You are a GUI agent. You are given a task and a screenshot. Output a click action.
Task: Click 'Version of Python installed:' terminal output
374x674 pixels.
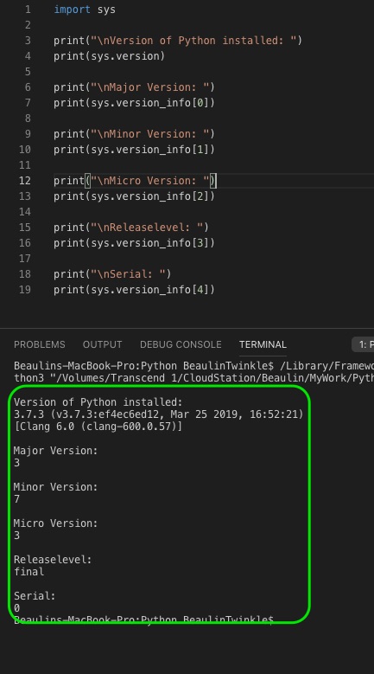[98, 402]
